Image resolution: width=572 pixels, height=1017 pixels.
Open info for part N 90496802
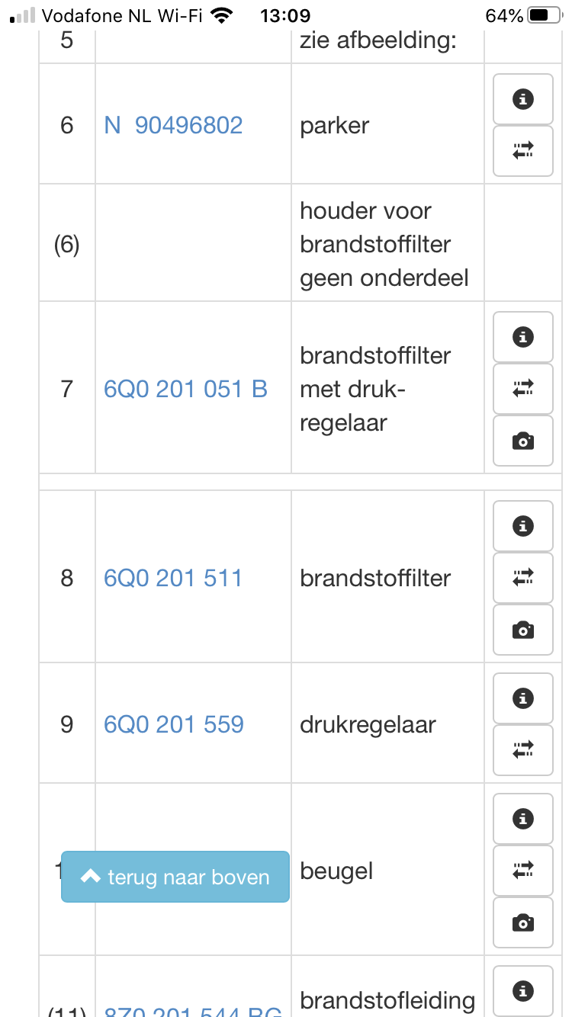click(523, 99)
